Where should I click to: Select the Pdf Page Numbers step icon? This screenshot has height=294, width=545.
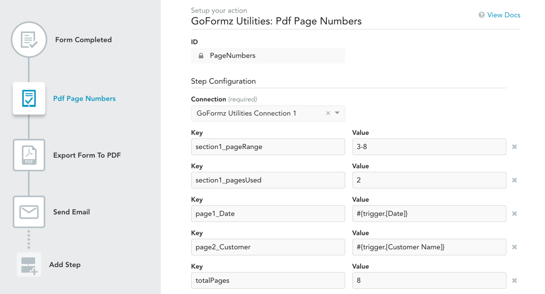point(29,98)
